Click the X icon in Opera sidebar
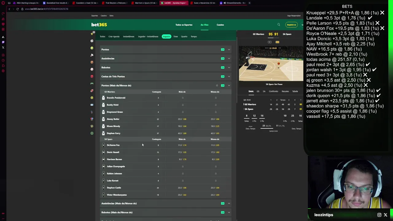 point(3,47)
